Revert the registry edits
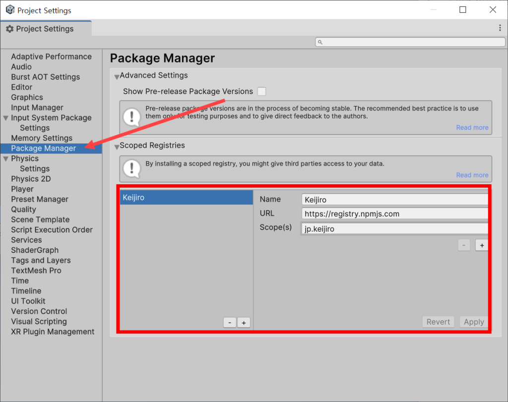The image size is (508, 402). [438, 322]
